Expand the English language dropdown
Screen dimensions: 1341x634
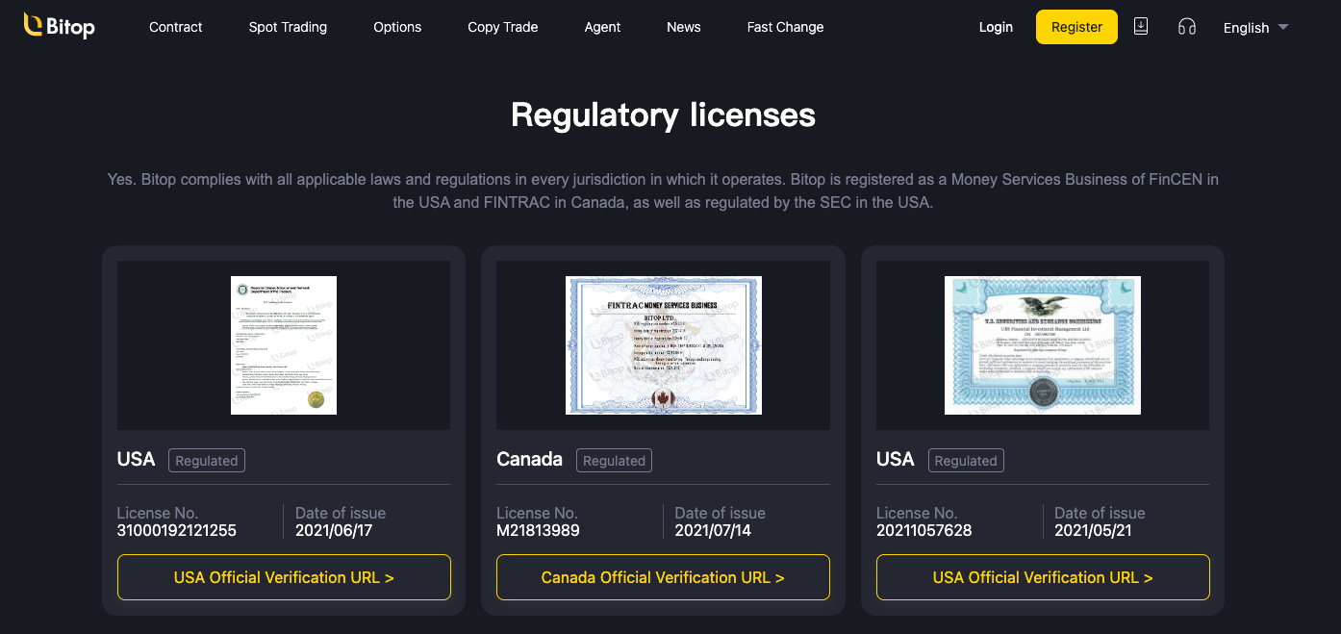[1255, 28]
